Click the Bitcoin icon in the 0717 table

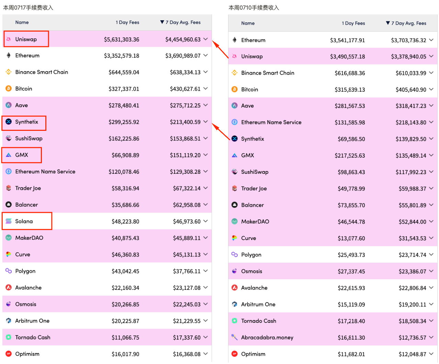(x=9, y=89)
